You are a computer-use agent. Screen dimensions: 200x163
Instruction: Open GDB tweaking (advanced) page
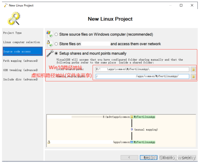tap(20, 70)
